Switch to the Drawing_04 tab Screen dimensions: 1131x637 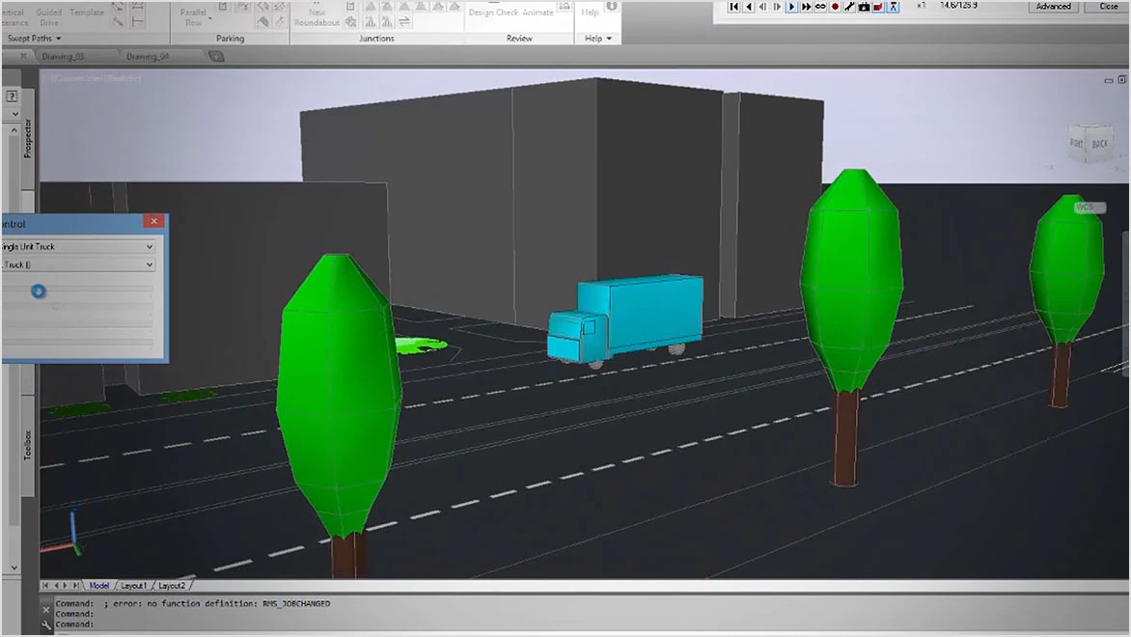click(x=147, y=56)
